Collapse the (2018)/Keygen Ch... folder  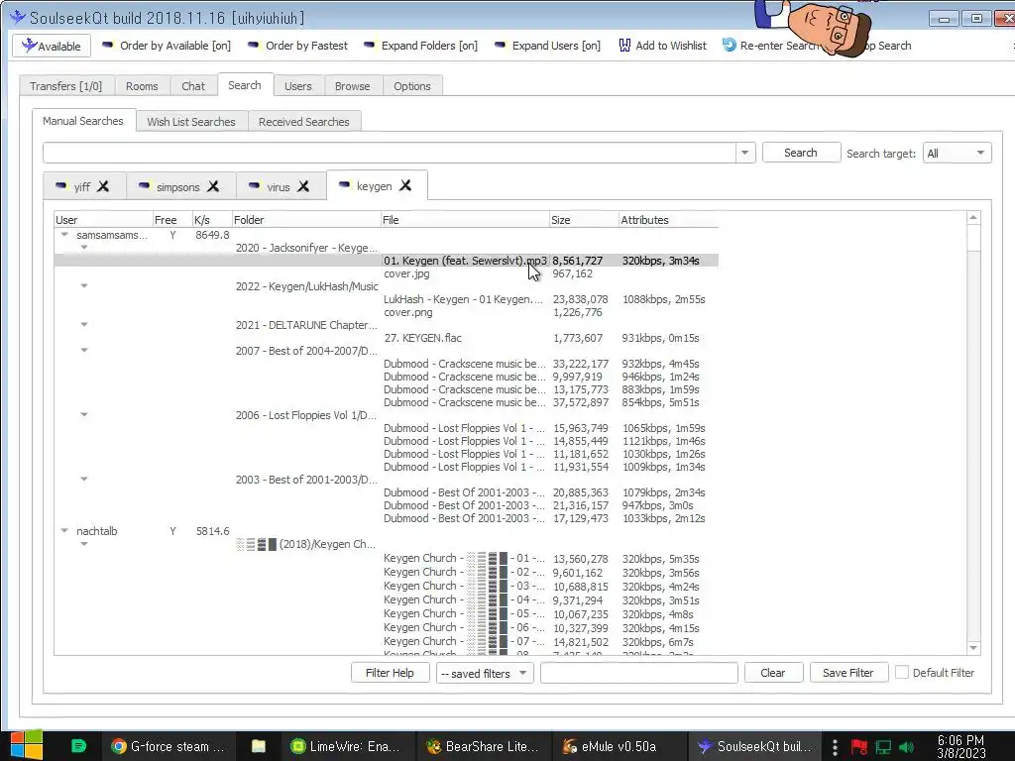tap(84, 544)
